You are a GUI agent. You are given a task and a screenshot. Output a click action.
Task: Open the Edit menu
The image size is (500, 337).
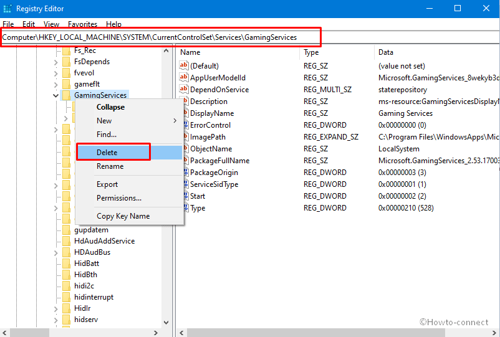[x=29, y=24]
